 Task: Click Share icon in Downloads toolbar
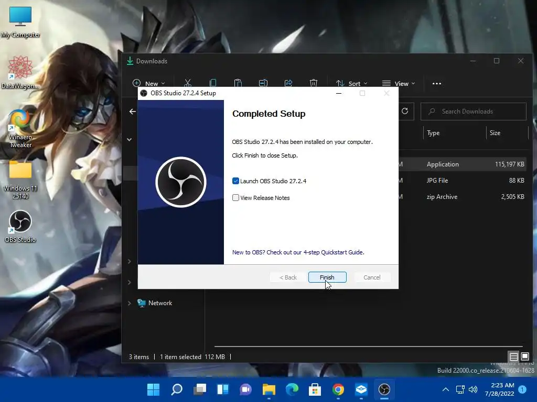pyautogui.click(x=288, y=83)
